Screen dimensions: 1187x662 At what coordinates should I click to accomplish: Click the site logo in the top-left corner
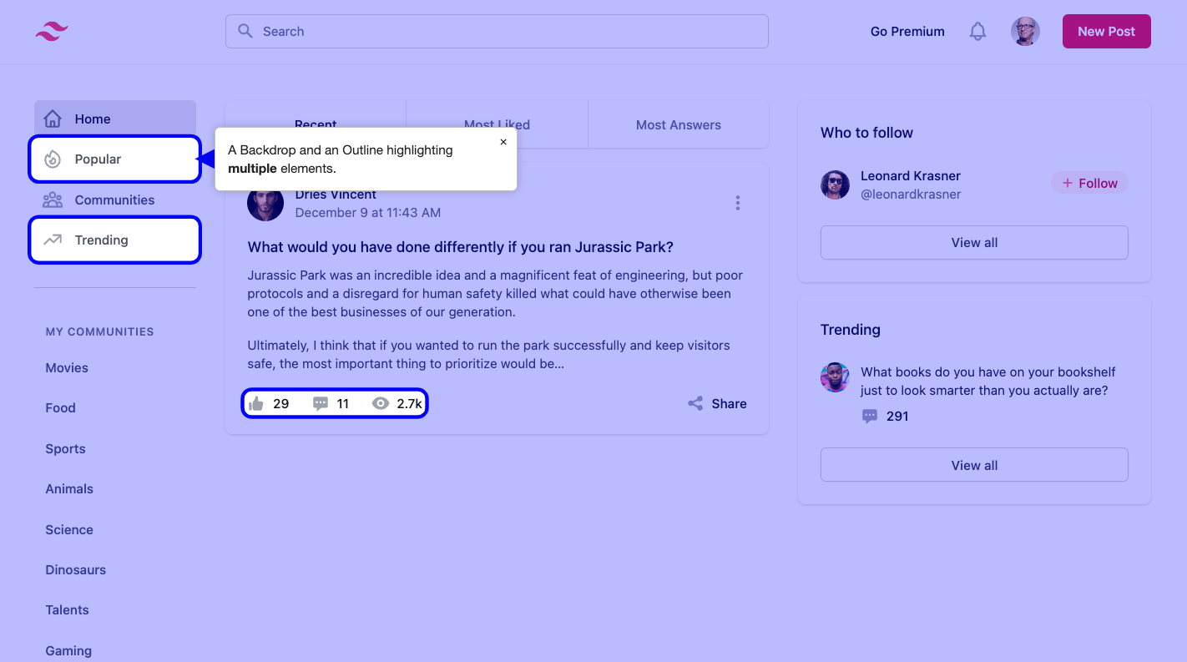[51, 31]
